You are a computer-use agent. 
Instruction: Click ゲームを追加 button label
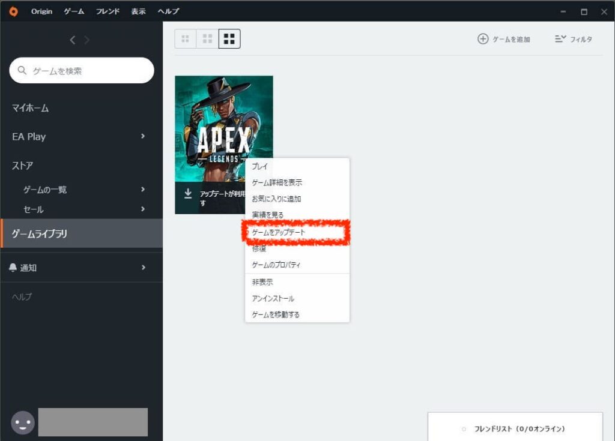[511, 39]
